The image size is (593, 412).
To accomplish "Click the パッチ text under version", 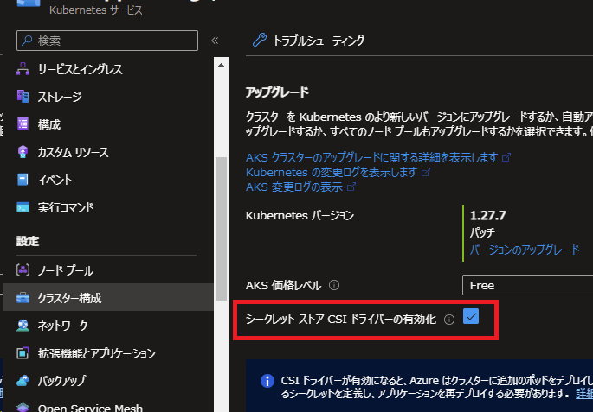I will click(x=482, y=232).
